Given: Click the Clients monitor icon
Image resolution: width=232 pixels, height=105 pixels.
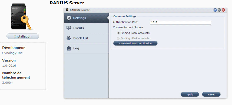Looking at the screenshot, I should [x=69, y=28].
